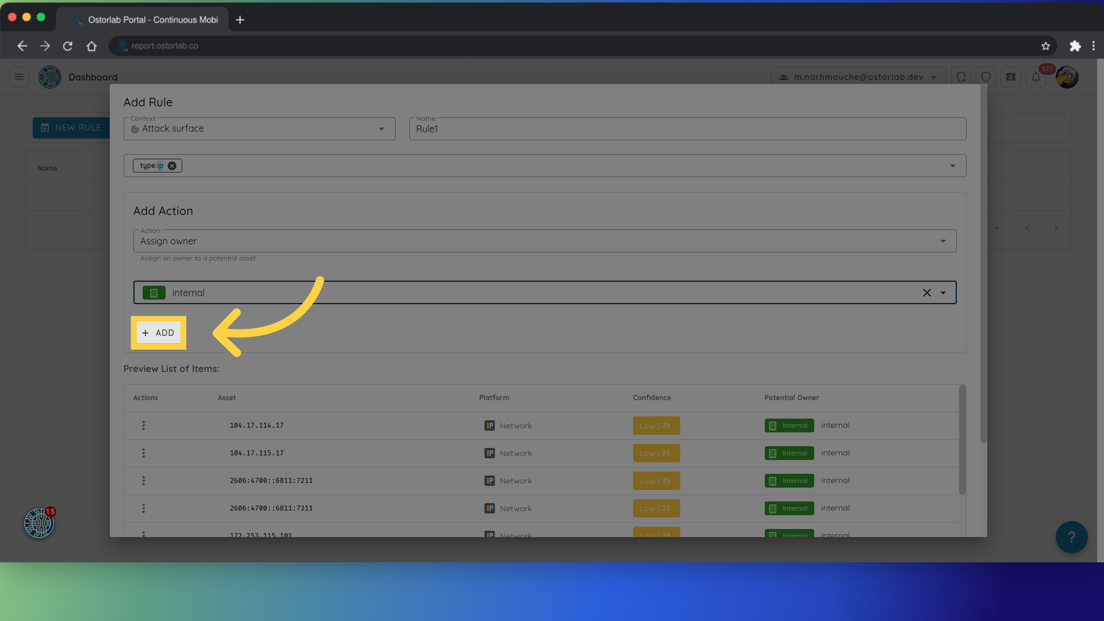This screenshot has height=621, width=1104.
Task: Open the row actions menu for 2606:4700::6811:7211
Action: (x=143, y=481)
